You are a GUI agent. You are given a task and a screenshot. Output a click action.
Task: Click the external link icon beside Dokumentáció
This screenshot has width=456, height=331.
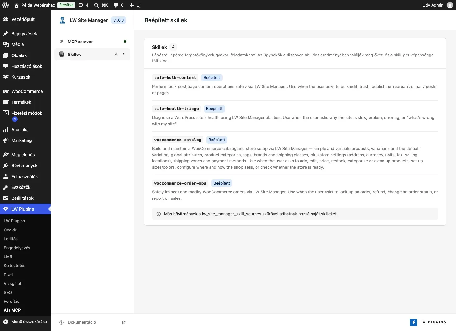tap(124, 322)
